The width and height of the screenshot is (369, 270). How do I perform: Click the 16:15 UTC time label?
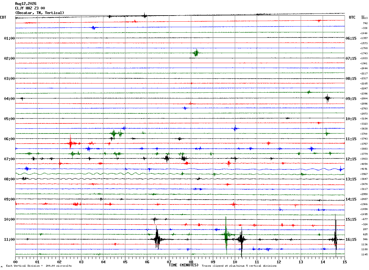(x=351, y=240)
